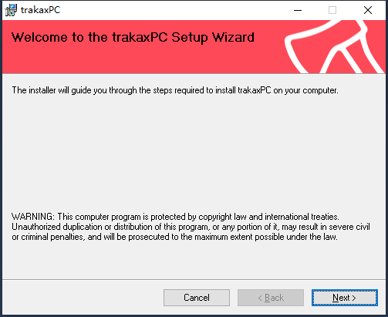
Task: Click the separator line above the buttons
Action: click(x=194, y=279)
